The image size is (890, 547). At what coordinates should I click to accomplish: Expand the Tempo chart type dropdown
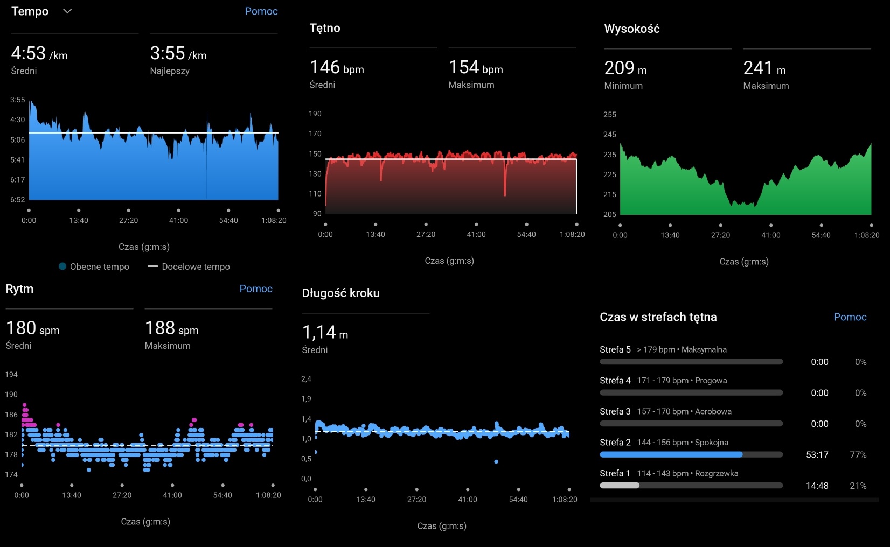point(67,11)
